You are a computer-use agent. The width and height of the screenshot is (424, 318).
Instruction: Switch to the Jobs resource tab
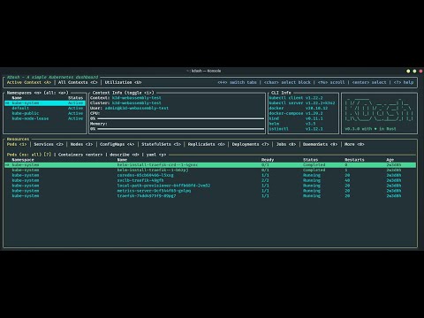coord(286,144)
